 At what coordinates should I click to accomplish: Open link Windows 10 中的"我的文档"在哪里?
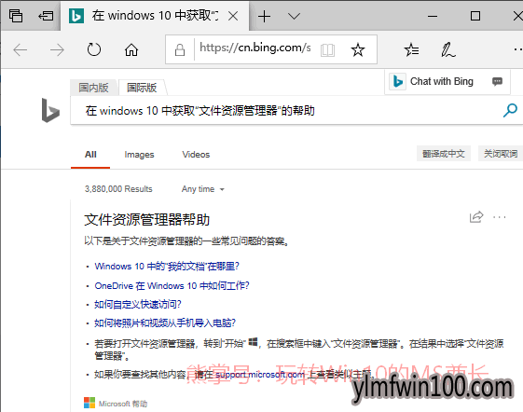click(x=167, y=267)
